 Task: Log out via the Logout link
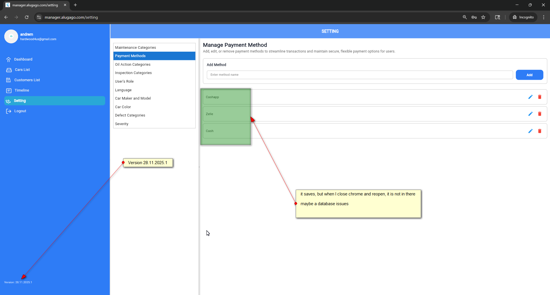[20, 111]
